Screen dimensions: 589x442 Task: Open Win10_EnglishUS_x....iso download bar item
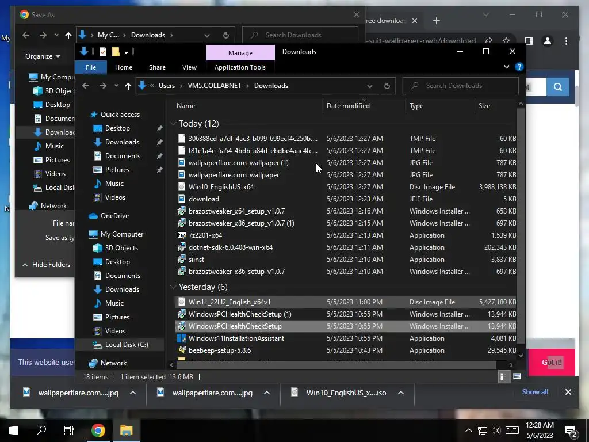click(339, 393)
